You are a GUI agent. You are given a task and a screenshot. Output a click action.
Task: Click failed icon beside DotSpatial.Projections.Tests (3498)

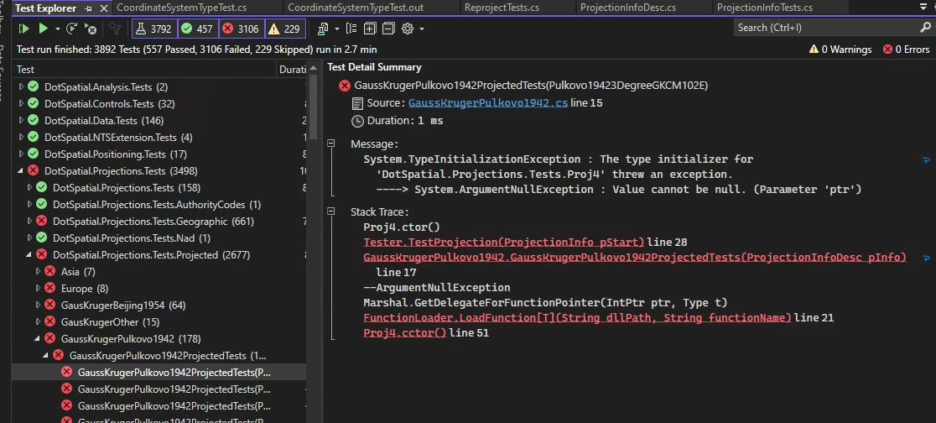tap(34, 171)
